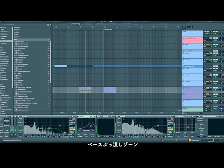Select the Saturator device in the browser
This screenshot has height=168, width=224.
21,80
